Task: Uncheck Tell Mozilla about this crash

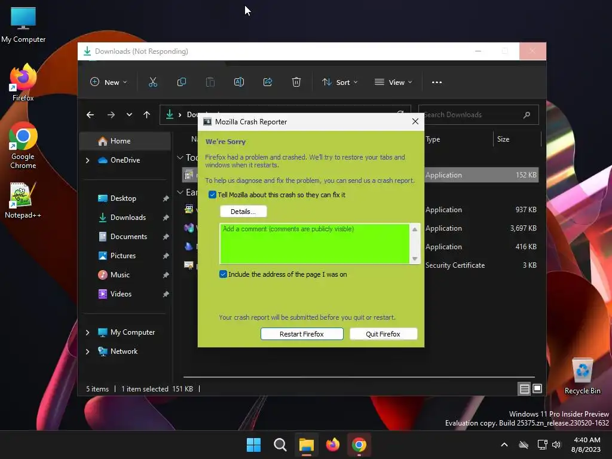Action: click(212, 195)
